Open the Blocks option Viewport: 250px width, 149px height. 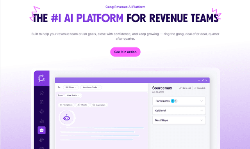point(82,105)
